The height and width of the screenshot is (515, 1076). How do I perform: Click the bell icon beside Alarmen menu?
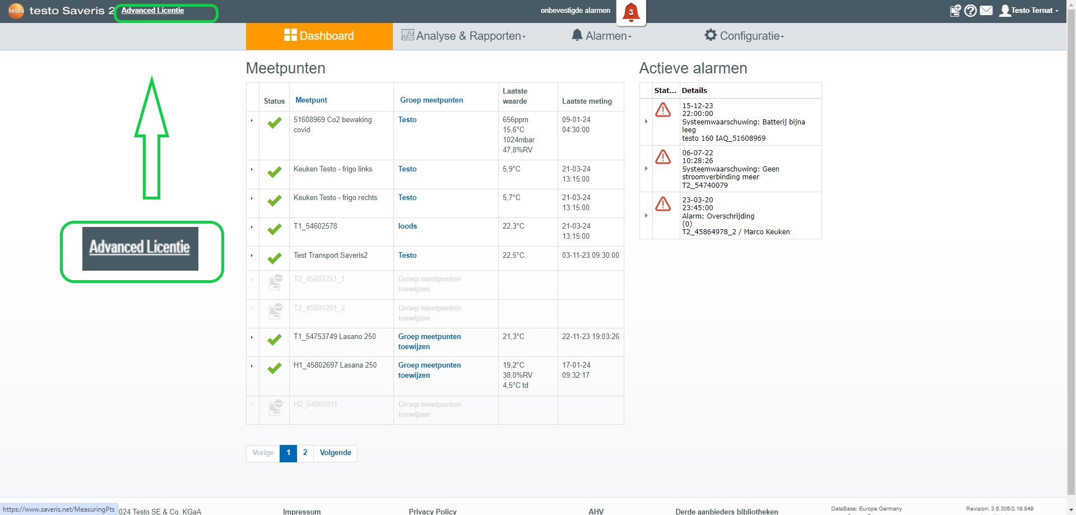577,35
